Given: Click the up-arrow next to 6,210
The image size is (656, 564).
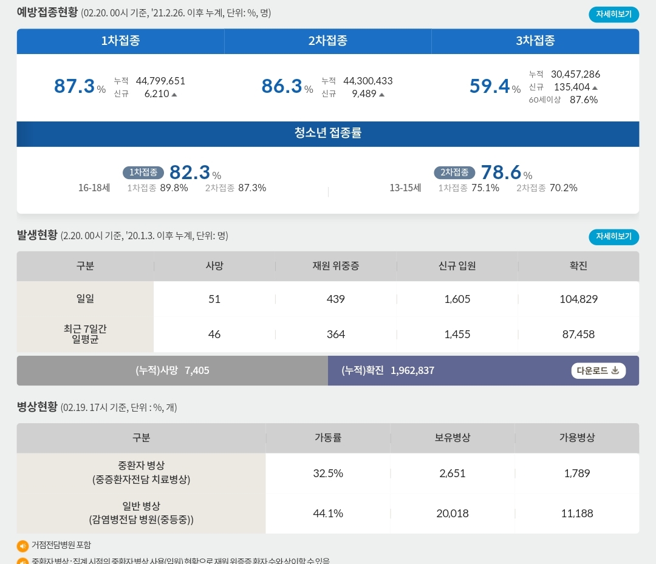Looking at the screenshot, I should tap(174, 95).
